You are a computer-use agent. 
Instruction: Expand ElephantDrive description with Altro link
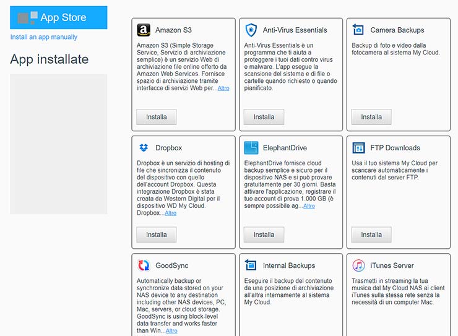click(309, 206)
